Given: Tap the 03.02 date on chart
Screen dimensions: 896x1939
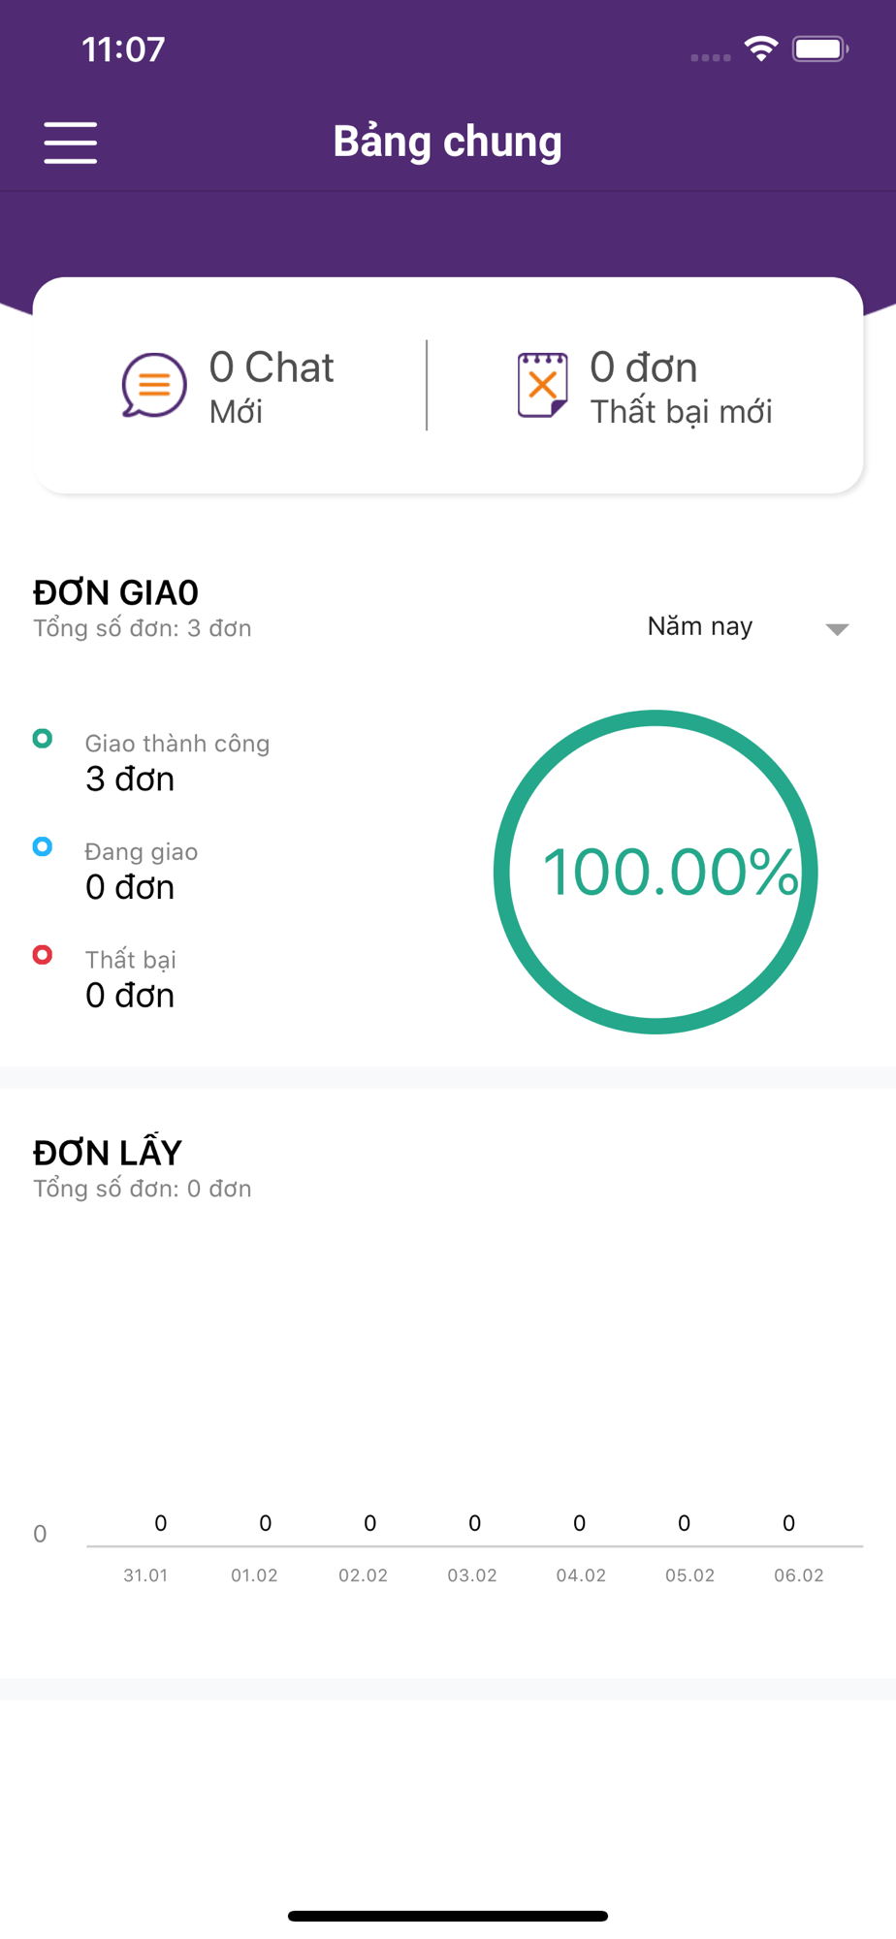Looking at the screenshot, I should (472, 1575).
